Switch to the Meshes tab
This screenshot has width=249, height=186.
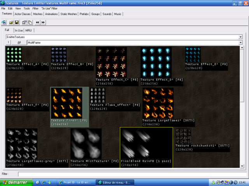(38, 14)
